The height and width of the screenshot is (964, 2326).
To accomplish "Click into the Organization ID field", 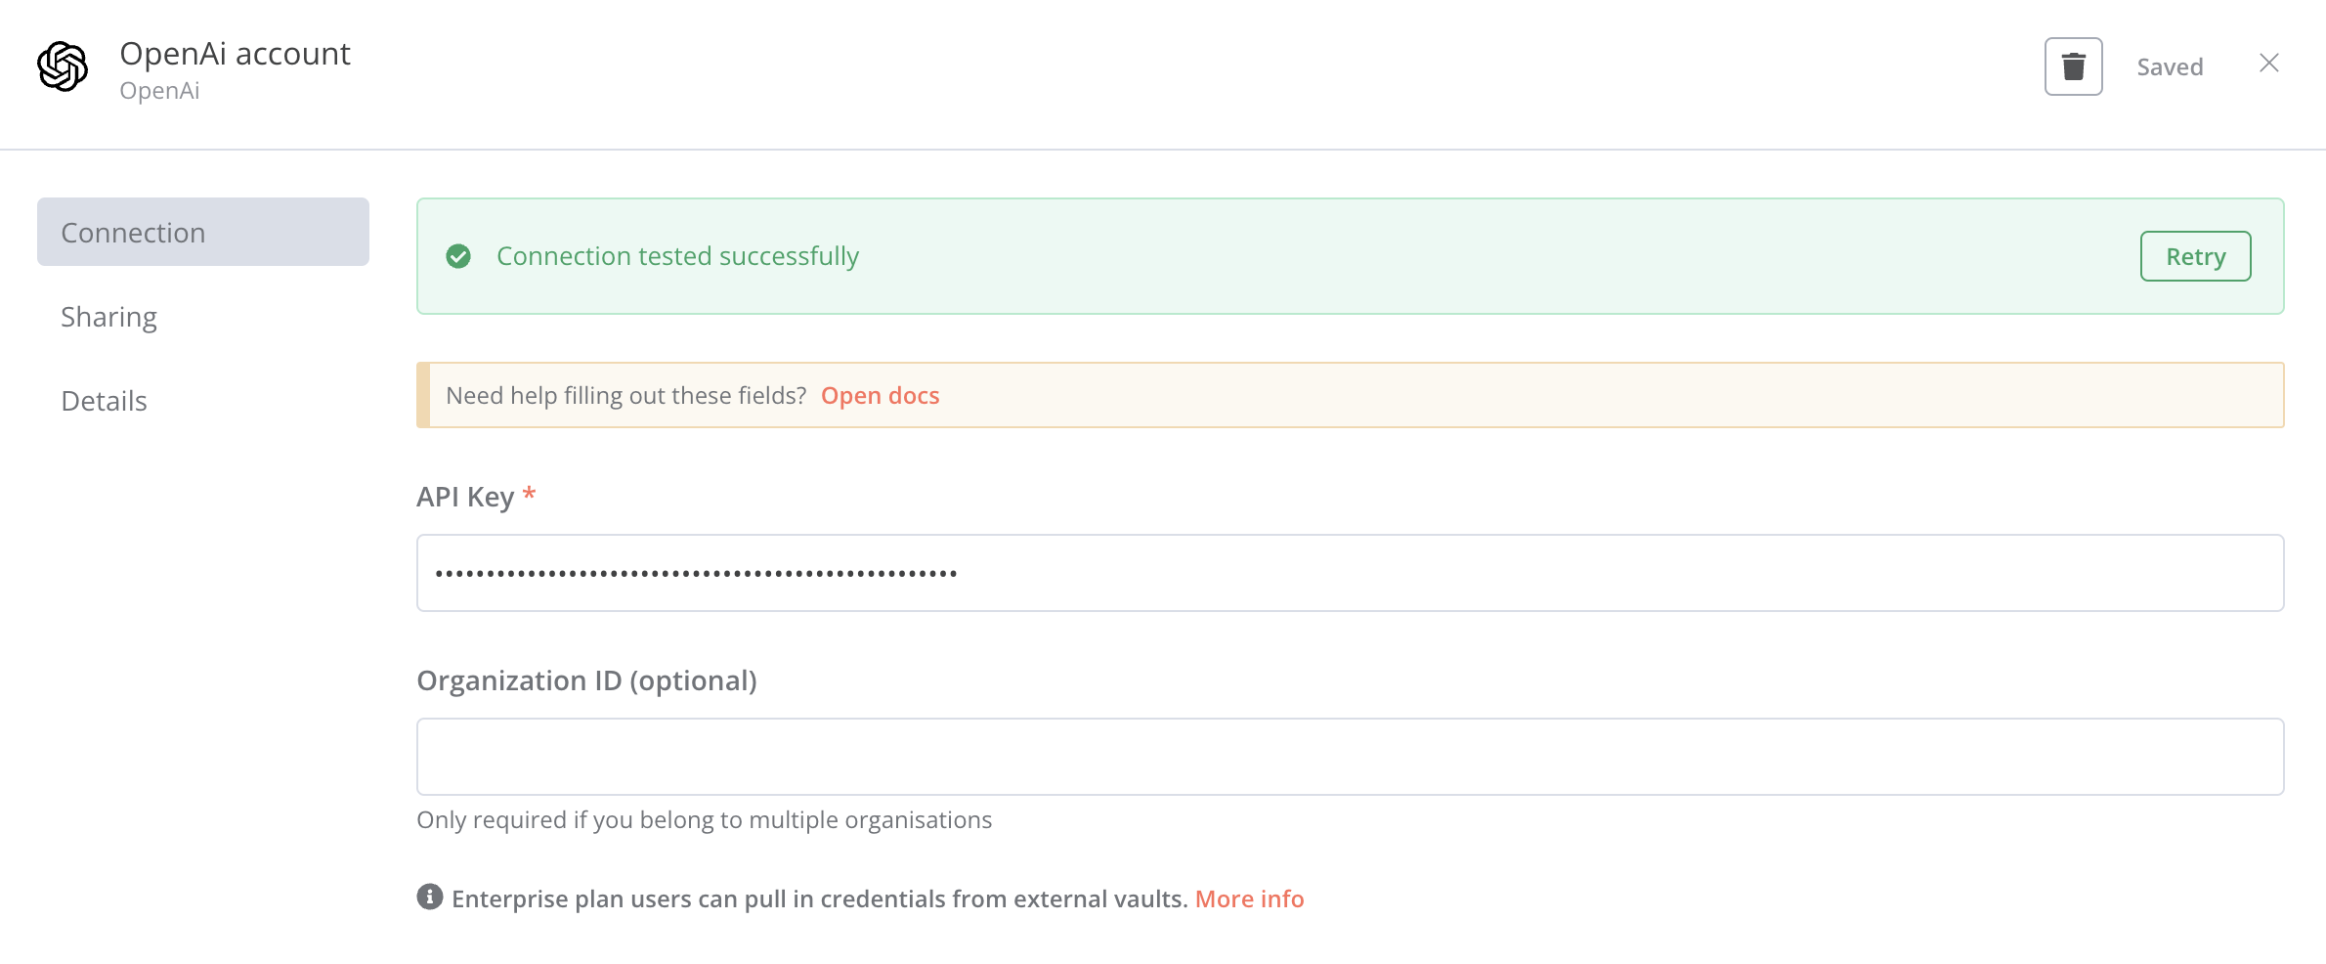I will click(x=1350, y=757).
